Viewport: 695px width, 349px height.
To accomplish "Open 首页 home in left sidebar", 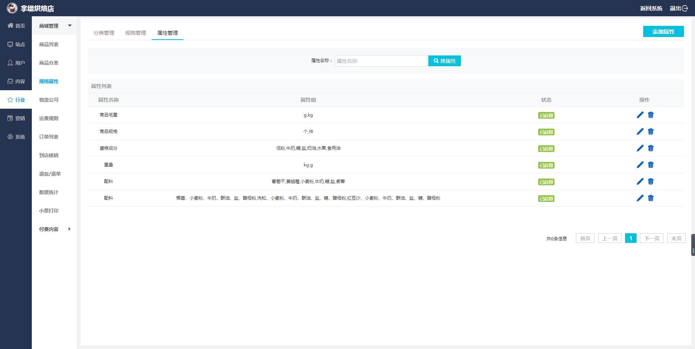I will coord(16,26).
